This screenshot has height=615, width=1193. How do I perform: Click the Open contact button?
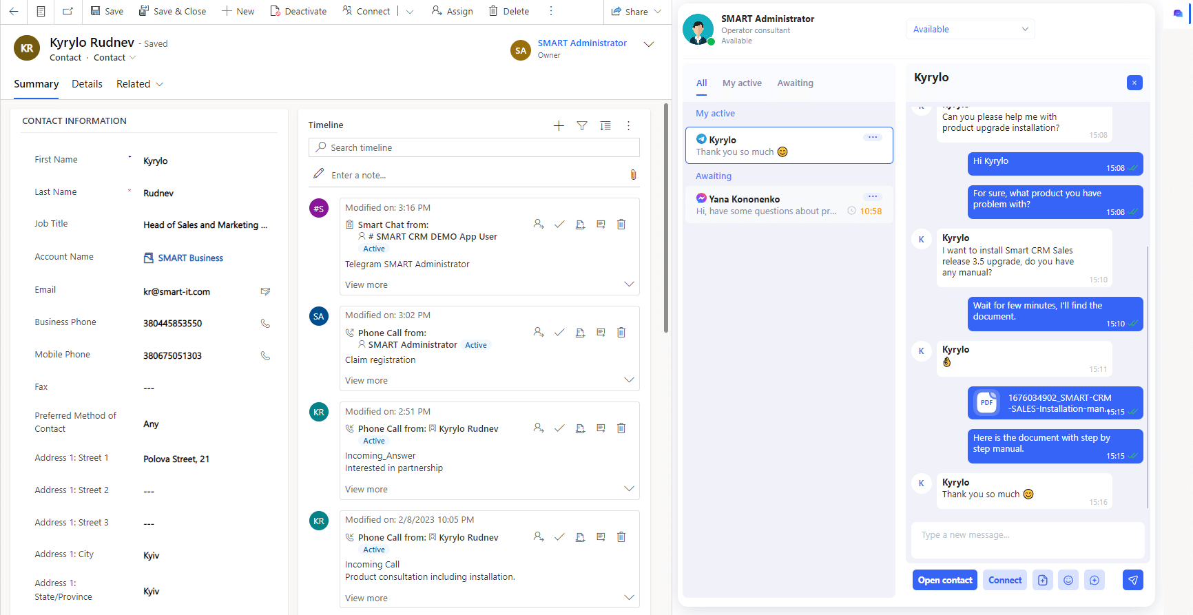[944, 580]
